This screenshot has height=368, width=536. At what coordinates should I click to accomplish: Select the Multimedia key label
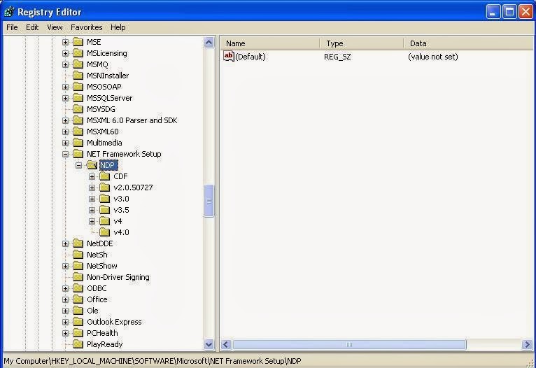104,143
